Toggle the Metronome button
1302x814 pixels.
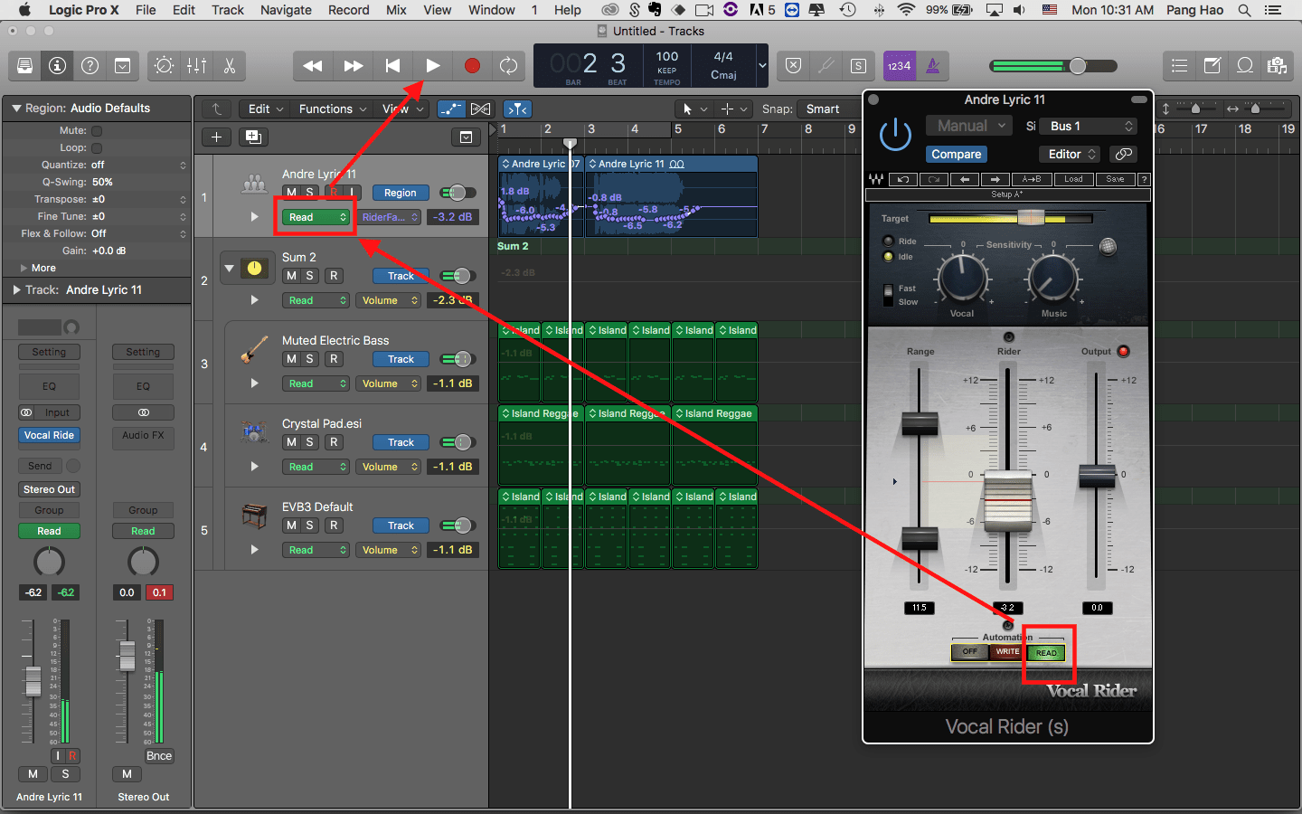click(x=933, y=66)
